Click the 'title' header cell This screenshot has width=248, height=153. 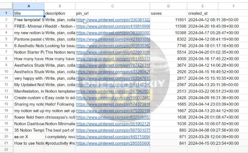click(29, 13)
